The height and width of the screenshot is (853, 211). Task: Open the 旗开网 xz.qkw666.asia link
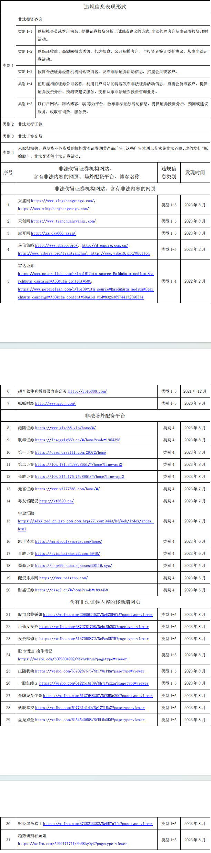pos(53,233)
